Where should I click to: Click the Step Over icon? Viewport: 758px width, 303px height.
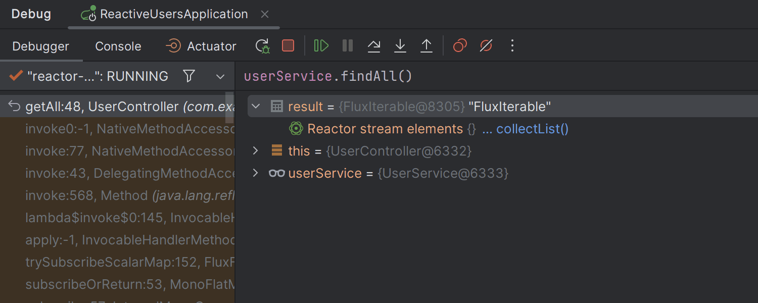tap(374, 46)
